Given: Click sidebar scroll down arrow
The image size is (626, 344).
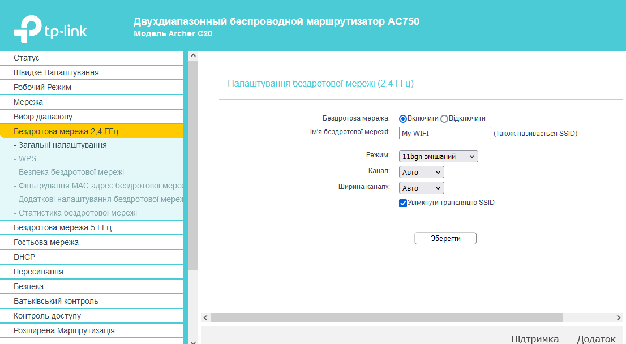Looking at the screenshot, I should click(x=193, y=342).
